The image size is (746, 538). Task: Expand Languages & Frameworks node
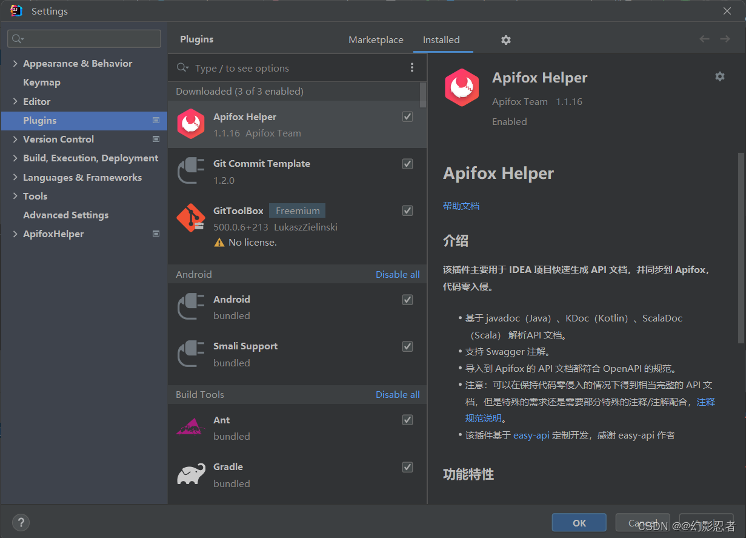pos(15,177)
